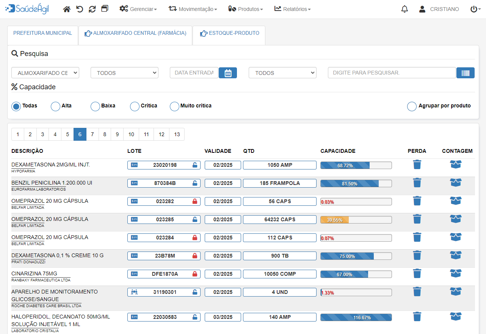486x334 pixels.
Task: Click trash icon for DEXAMETASONA 2MG/ML row
Action: tap(417, 165)
